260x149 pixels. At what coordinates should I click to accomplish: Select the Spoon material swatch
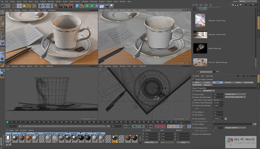tap(115, 138)
